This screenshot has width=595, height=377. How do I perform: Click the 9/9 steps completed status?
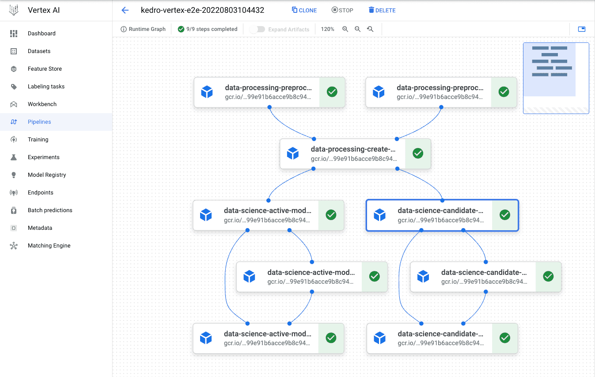click(212, 29)
